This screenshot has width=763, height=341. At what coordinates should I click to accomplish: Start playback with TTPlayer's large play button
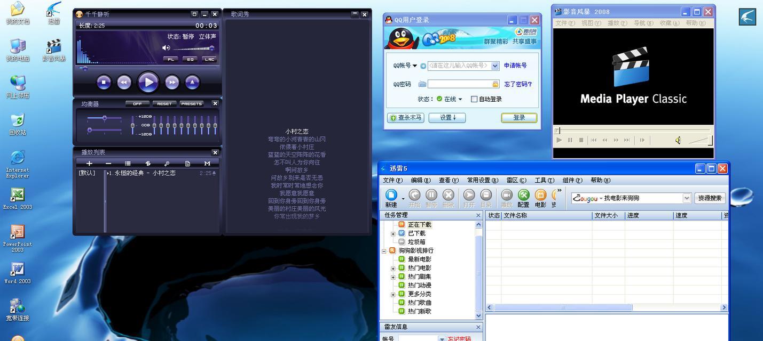coord(148,82)
